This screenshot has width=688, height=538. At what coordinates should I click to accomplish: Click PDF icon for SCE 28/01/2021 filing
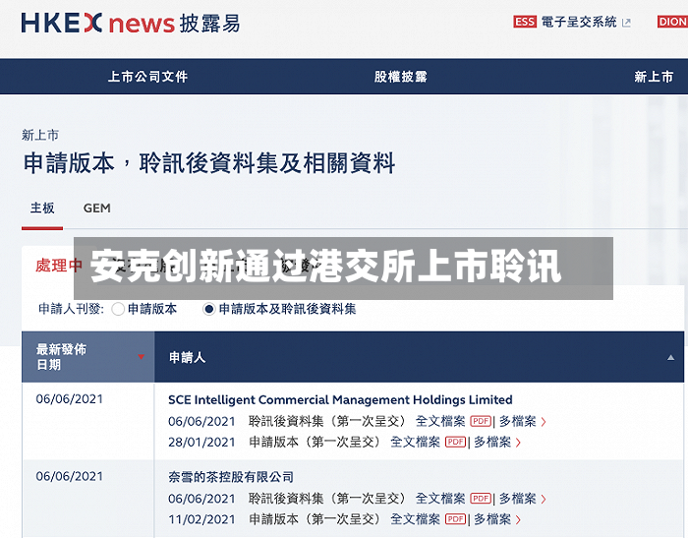[x=455, y=442]
